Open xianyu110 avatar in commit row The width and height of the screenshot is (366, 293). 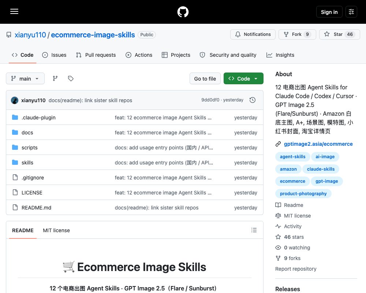(15, 100)
